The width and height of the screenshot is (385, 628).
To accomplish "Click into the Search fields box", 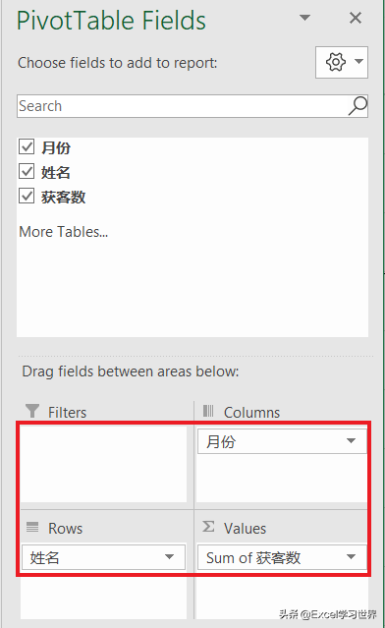I will coord(182,106).
